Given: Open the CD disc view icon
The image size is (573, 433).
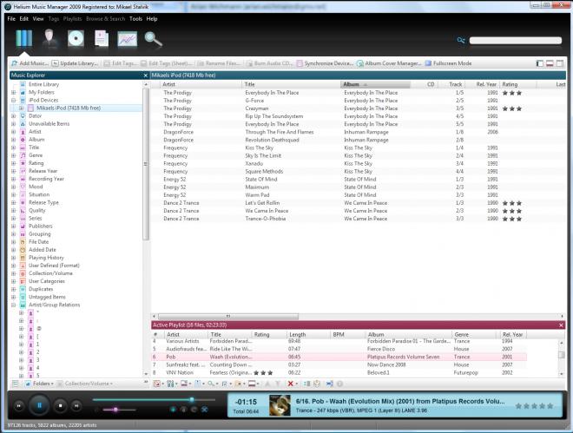Looking at the screenshot, I should tap(76, 39).
